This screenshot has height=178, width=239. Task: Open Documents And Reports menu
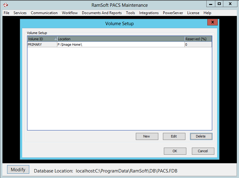[102, 13]
